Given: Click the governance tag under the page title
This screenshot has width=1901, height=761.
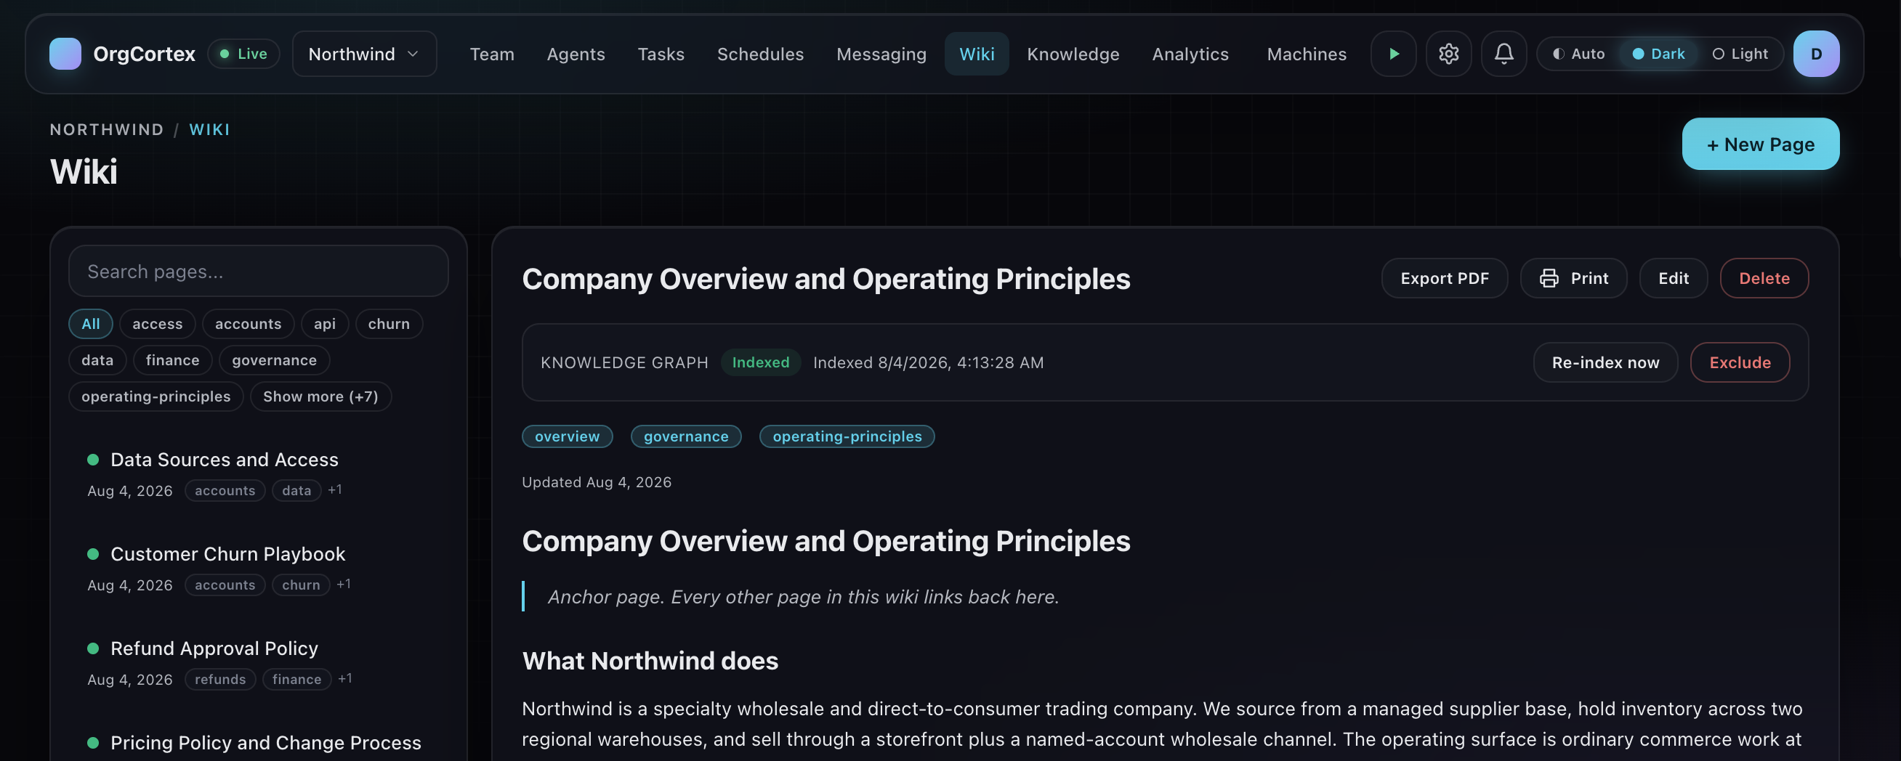Looking at the screenshot, I should (x=685, y=436).
